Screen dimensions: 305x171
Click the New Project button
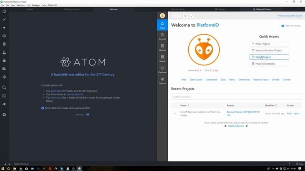(269, 44)
